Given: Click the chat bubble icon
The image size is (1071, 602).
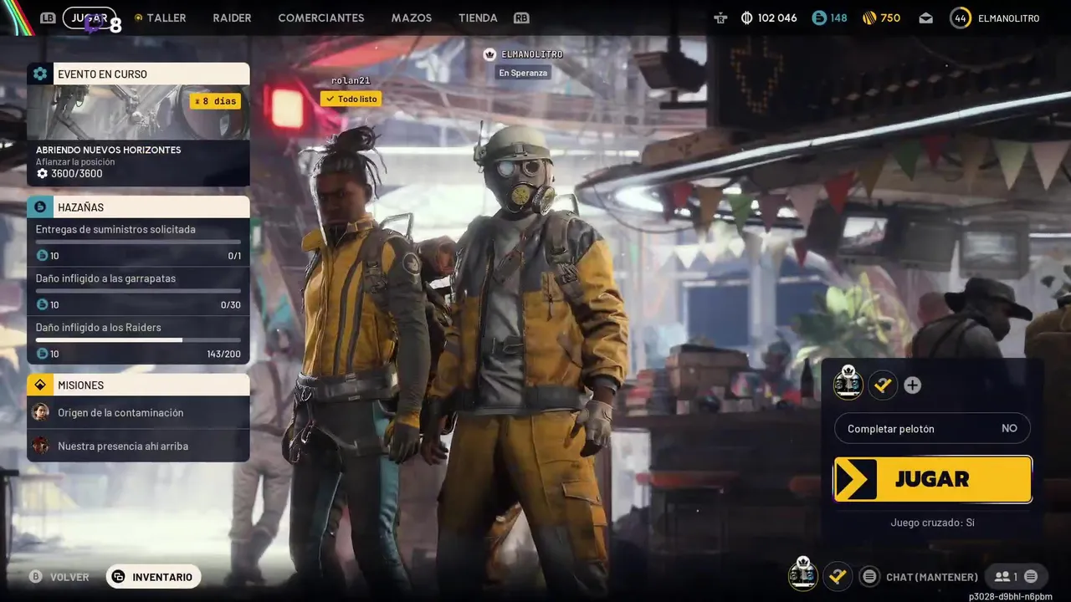Looking at the screenshot, I should click(869, 577).
